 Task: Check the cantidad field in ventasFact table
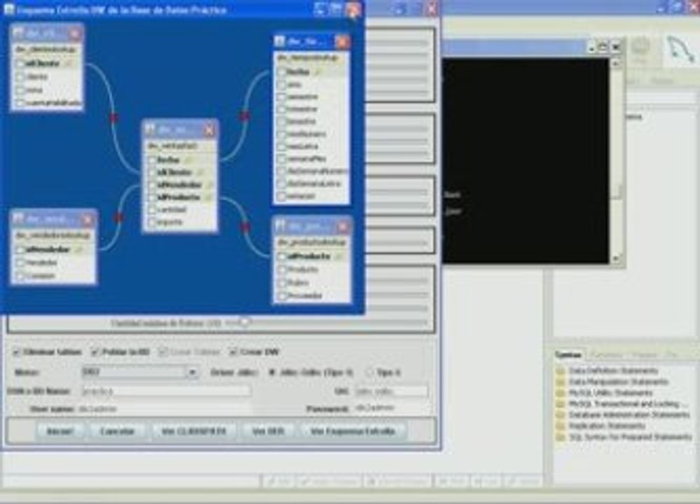pyautogui.click(x=152, y=209)
